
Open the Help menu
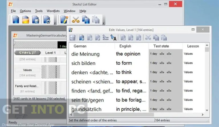click(83, 11)
